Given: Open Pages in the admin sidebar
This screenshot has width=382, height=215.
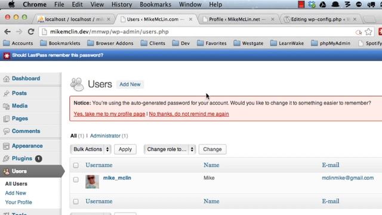Looking at the screenshot, I should click(20, 118).
